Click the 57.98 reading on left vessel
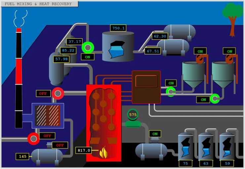This screenshot has height=169, width=245. click(61, 59)
